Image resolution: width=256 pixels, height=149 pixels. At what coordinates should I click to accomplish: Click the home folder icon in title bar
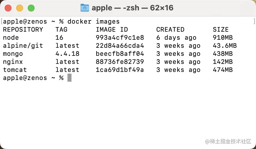coord(85,8)
